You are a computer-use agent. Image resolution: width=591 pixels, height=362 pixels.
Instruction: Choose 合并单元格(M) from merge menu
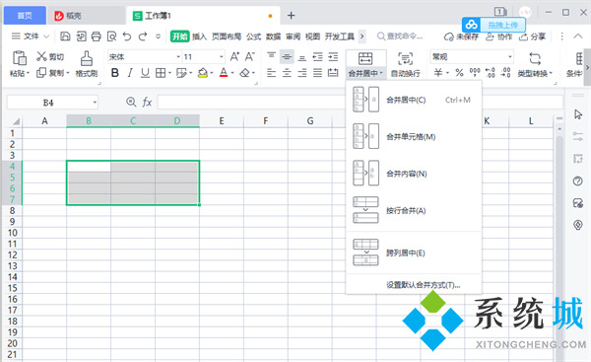tap(414, 136)
